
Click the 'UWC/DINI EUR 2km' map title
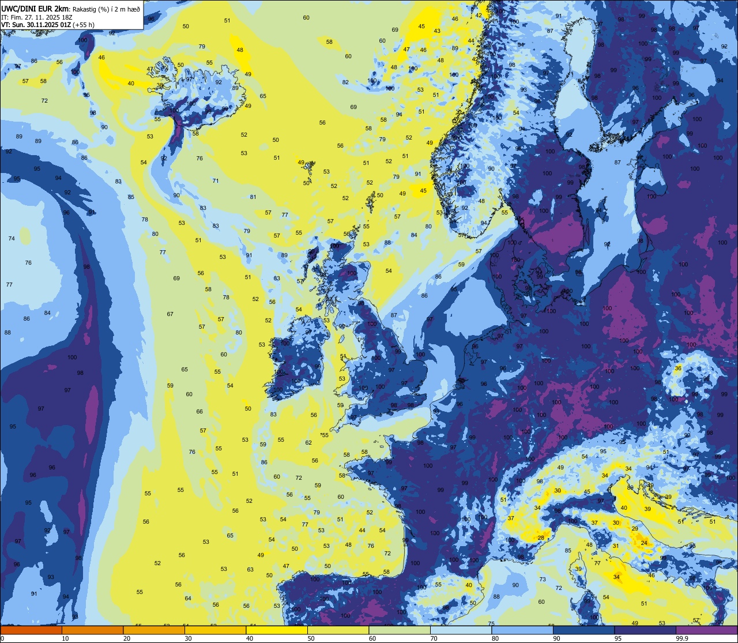[34, 9]
